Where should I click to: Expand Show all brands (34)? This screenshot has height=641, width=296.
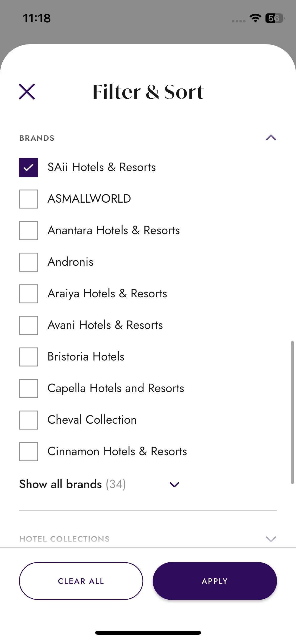(73, 484)
